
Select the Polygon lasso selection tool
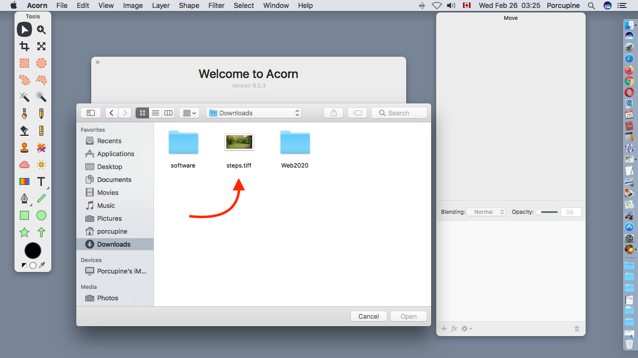[41, 80]
